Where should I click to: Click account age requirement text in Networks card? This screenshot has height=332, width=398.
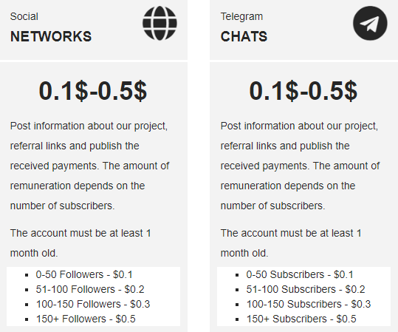point(80,243)
